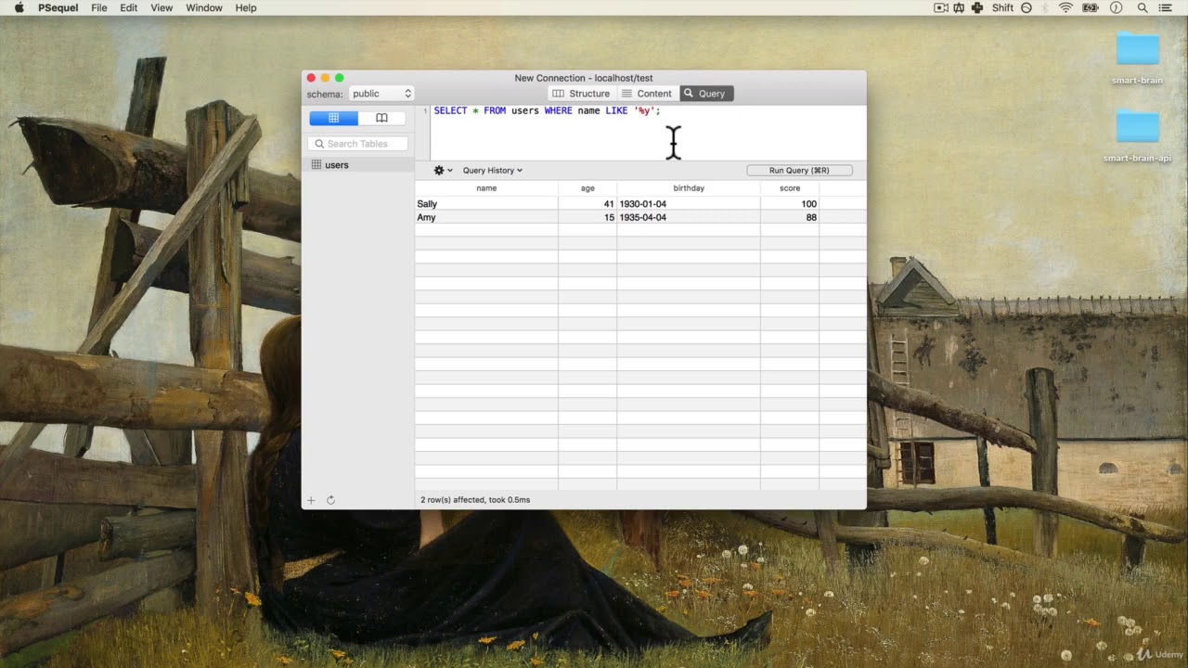Click the Shift input indicator in menu bar
This screenshot has height=668, width=1188.
tap(1002, 7)
